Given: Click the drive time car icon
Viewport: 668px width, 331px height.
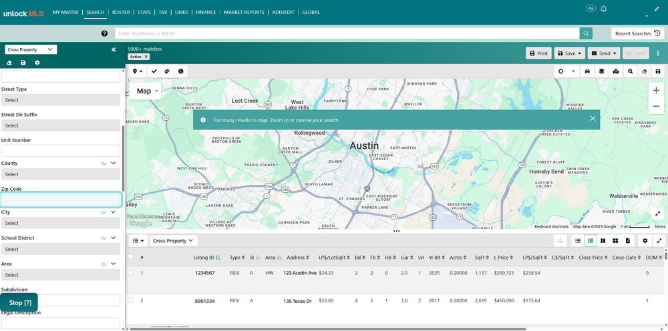Looking at the screenshot, I should pyautogui.click(x=587, y=71).
